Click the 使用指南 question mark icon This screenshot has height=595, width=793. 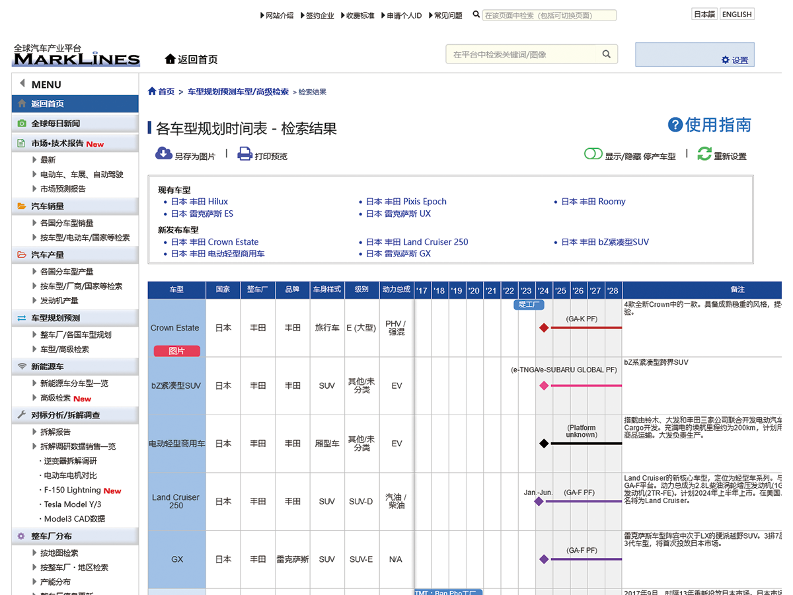675,125
